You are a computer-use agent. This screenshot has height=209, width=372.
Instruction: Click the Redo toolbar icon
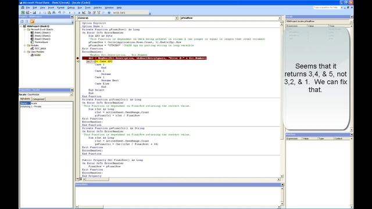(64, 13)
